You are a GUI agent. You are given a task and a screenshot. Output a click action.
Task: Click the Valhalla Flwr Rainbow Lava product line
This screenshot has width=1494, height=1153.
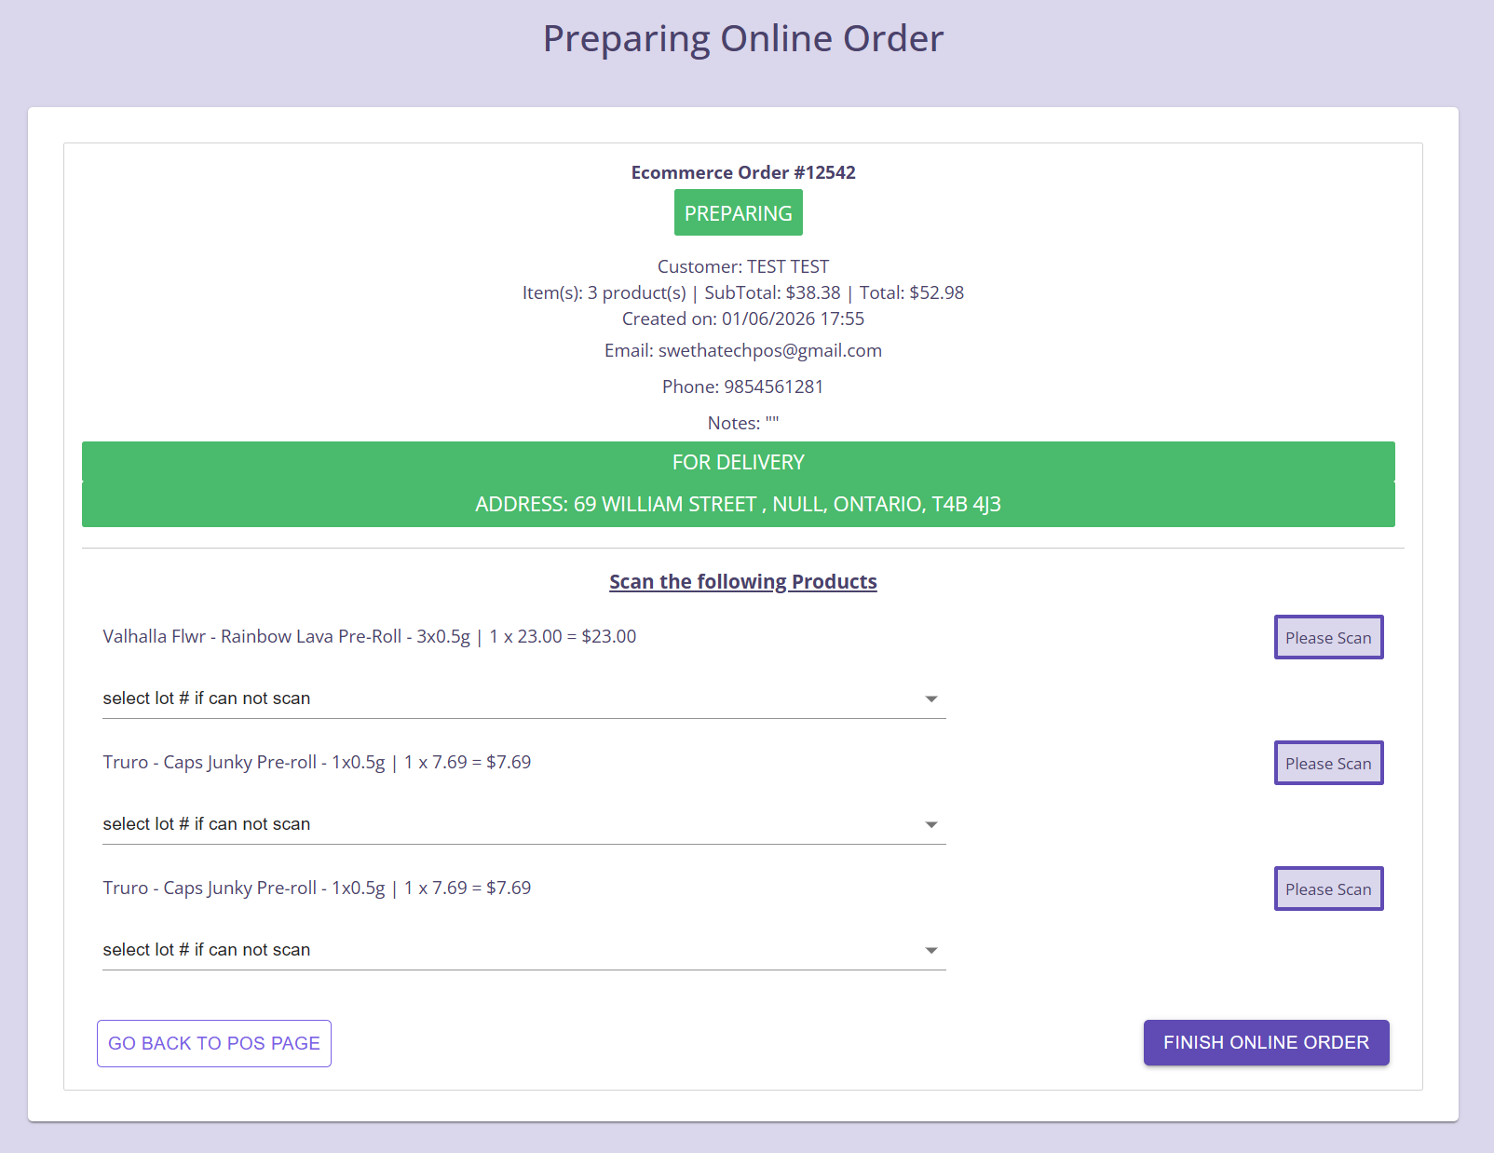pos(369,636)
